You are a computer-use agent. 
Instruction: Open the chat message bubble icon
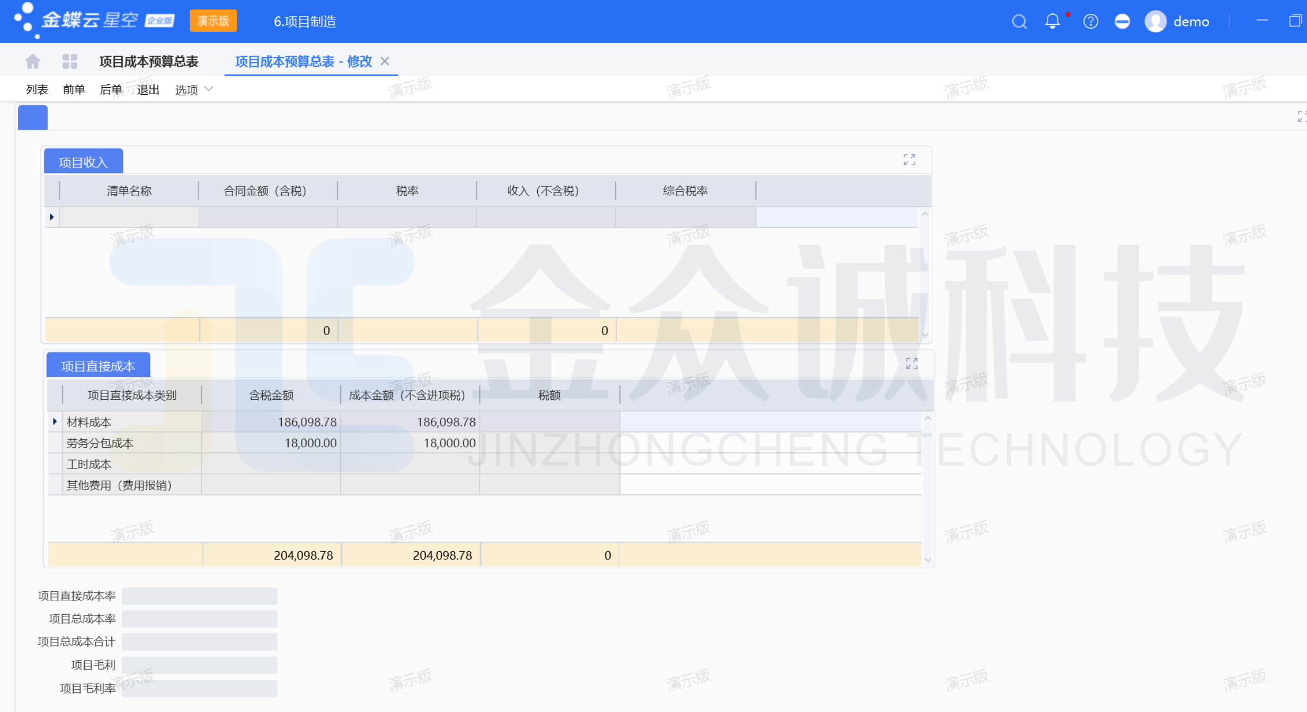[x=1122, y=22]
